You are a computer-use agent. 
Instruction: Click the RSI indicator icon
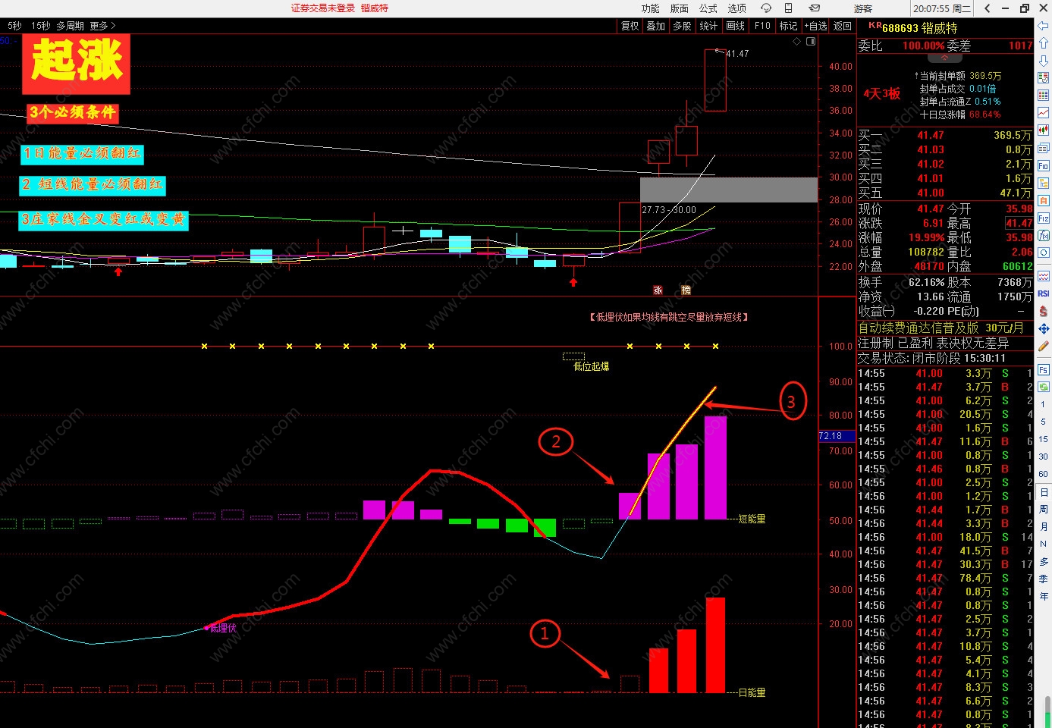[x=1044, y=293]
